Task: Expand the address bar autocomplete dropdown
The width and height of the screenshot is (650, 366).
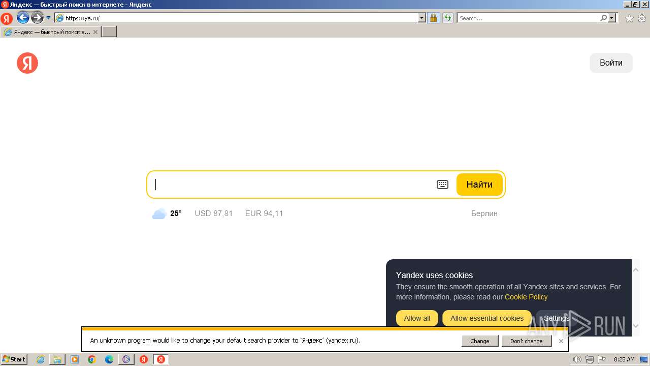Action: point(422,18)
